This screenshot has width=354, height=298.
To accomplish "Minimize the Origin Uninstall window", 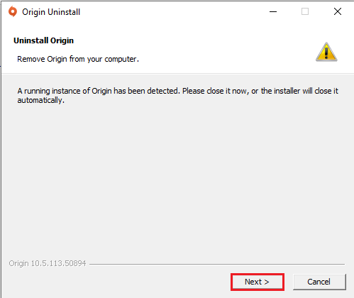I will point(273,11).
